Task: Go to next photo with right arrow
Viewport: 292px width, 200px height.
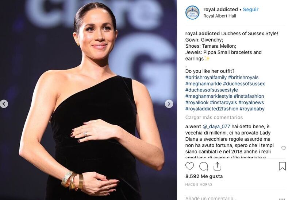Action: pyautogui.click(x=169, y=104)
